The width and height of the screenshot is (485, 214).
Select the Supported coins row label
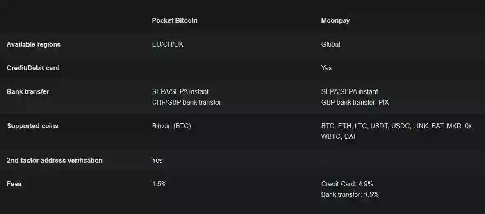pos(32,126)
